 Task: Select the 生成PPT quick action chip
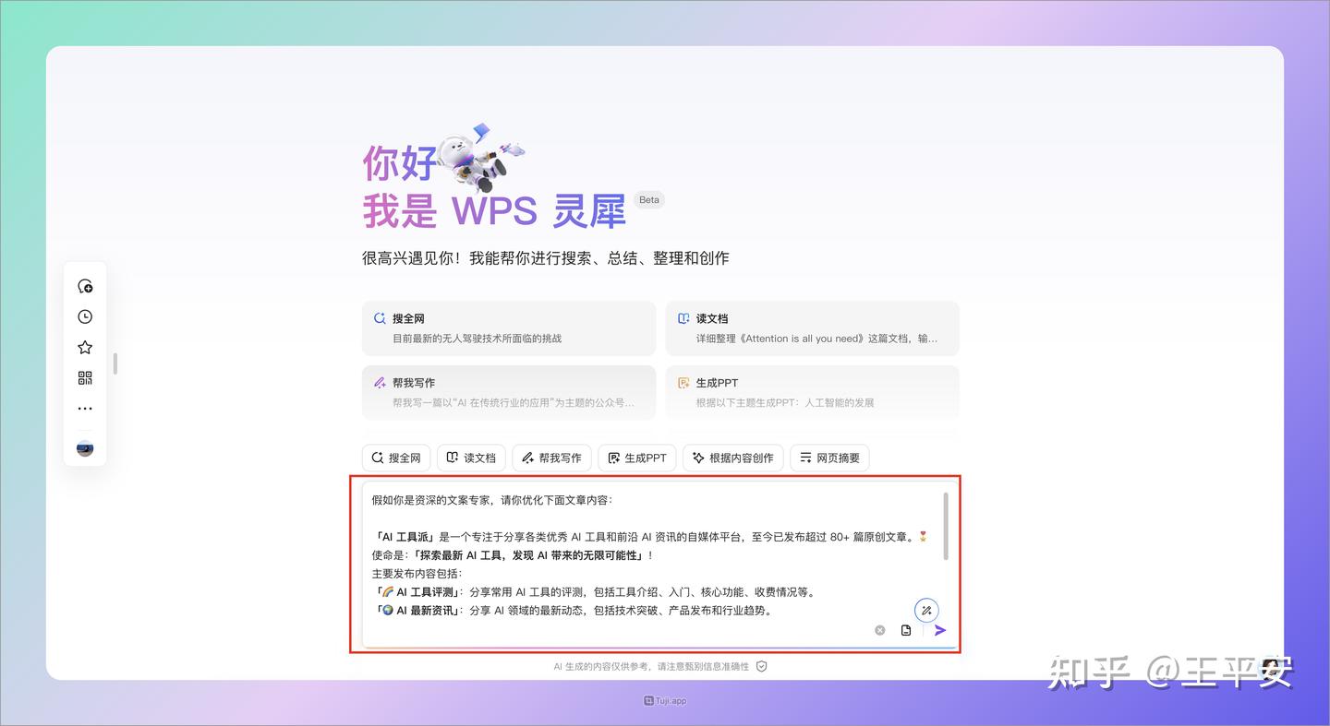click(x=636, y=458)
